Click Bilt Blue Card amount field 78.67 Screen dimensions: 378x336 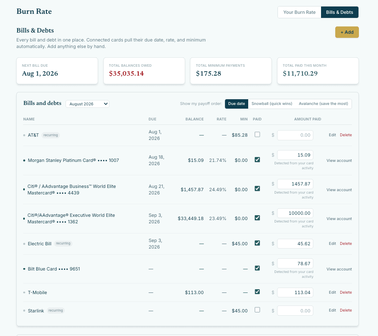295,264
